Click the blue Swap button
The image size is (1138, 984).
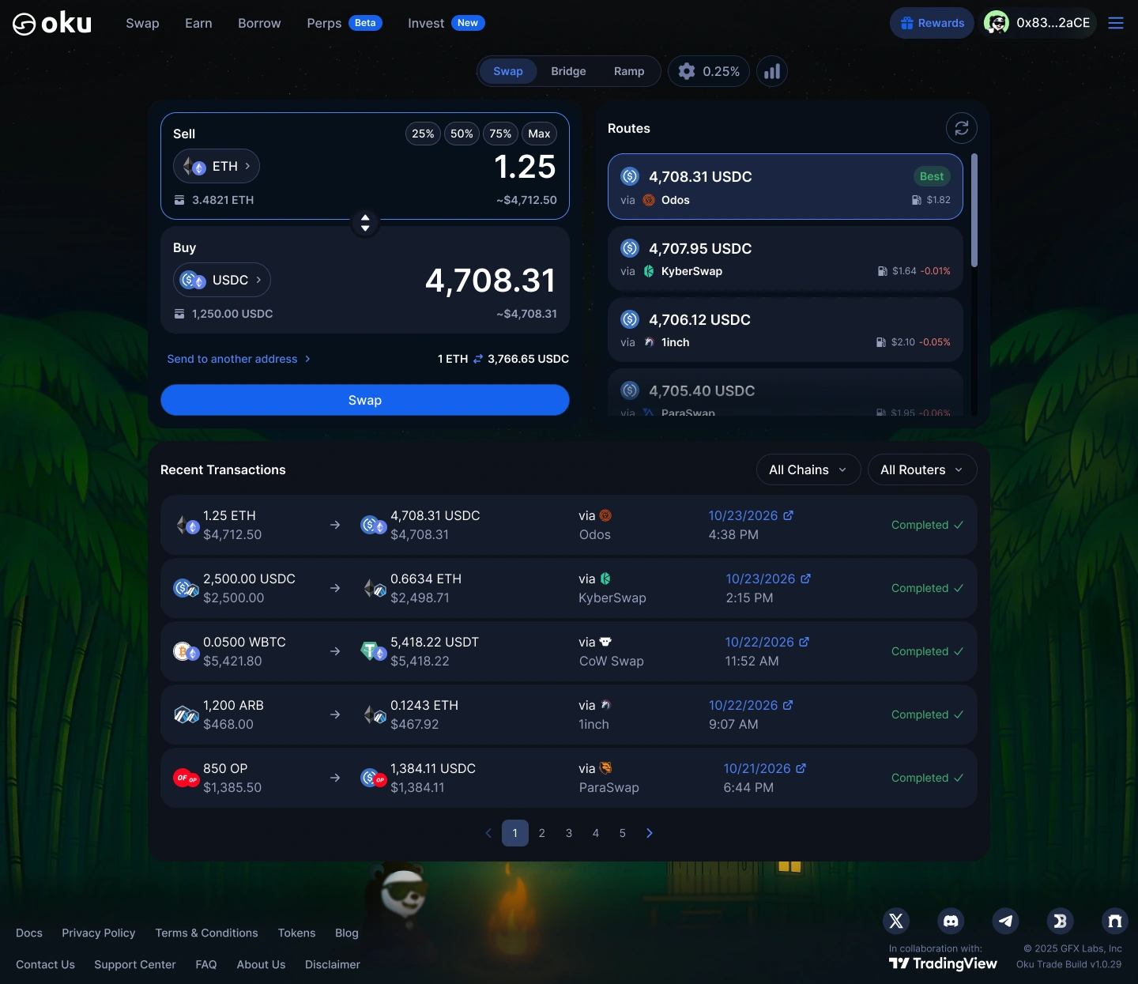(365, 400)
